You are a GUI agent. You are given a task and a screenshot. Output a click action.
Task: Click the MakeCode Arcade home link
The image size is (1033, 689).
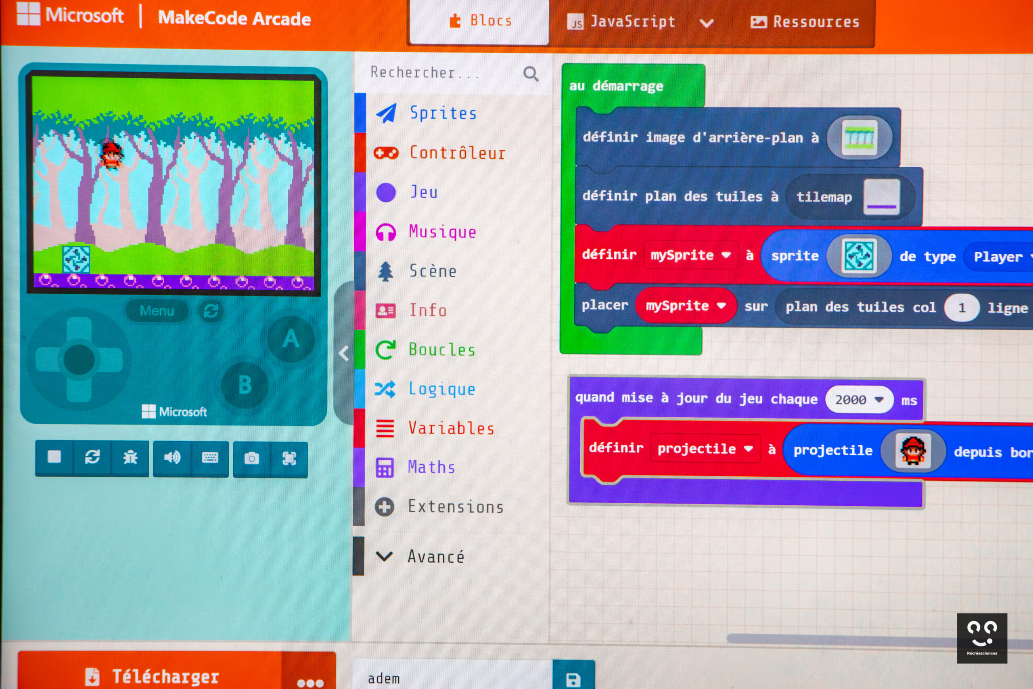tap(234, 19)
